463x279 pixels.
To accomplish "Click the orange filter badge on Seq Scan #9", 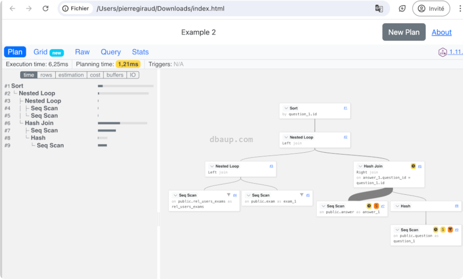I will click(450, 229).
